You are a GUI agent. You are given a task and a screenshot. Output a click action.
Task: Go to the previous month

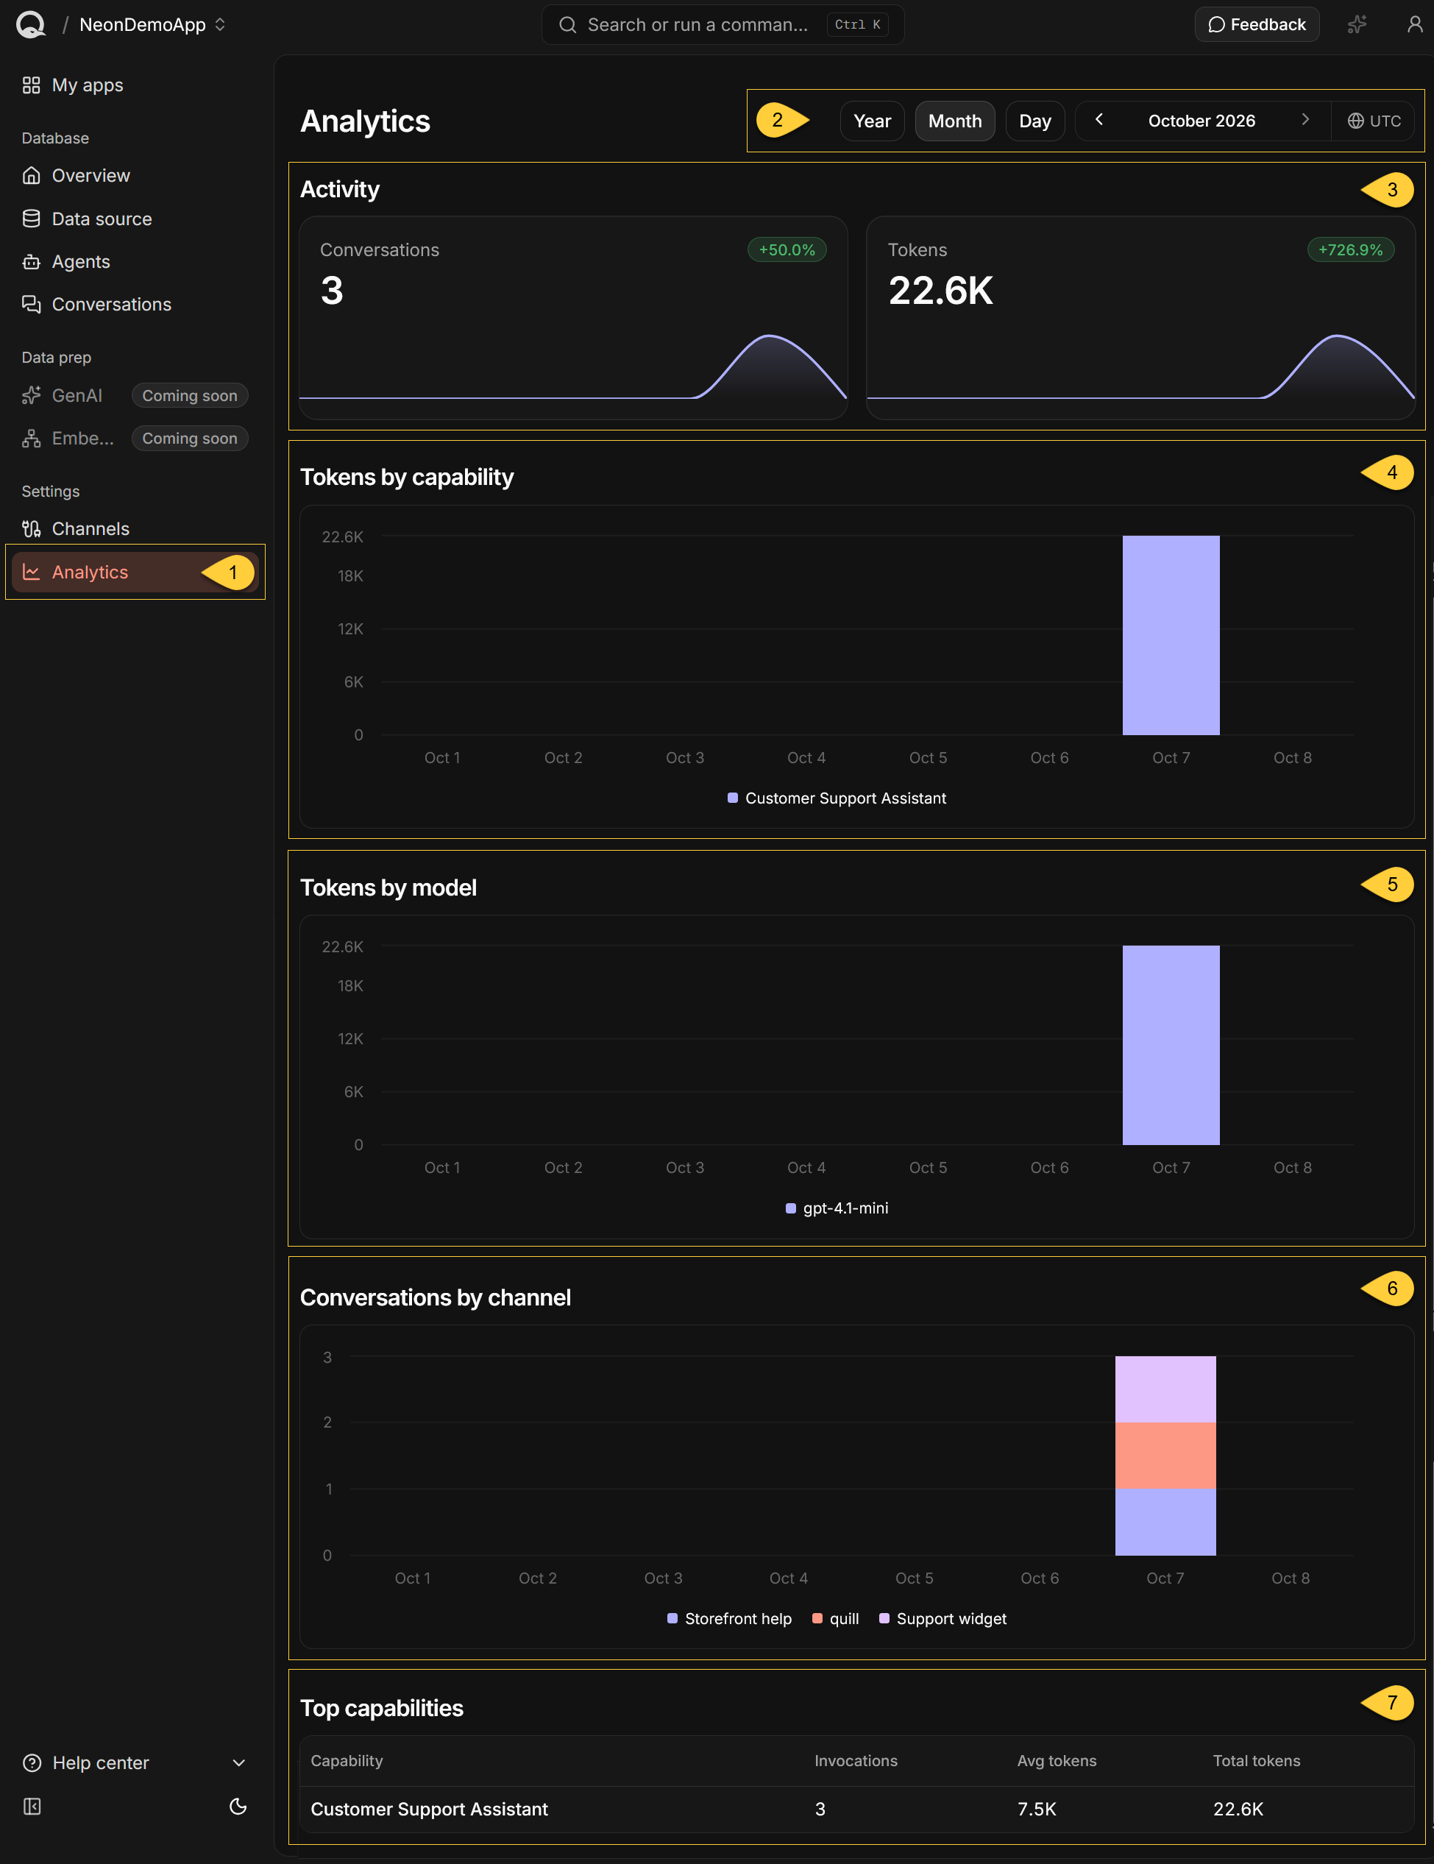pyautogui.click(x=1099, y=121)
